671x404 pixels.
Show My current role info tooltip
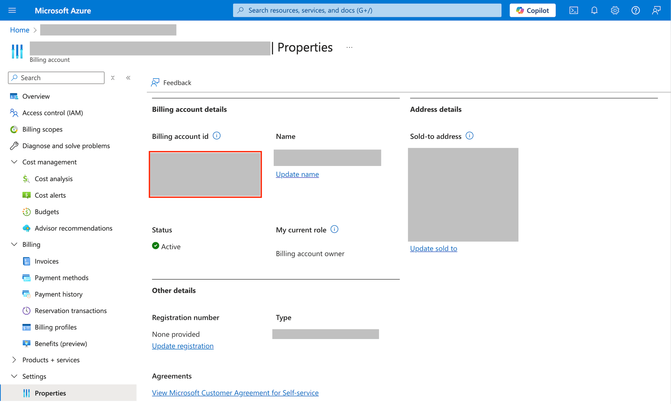pyautogui.click(x=334, y=229)
